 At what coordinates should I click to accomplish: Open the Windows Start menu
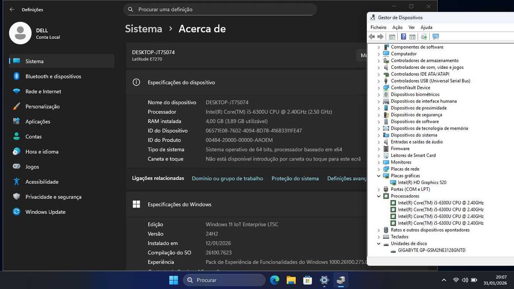pos(173,280)
